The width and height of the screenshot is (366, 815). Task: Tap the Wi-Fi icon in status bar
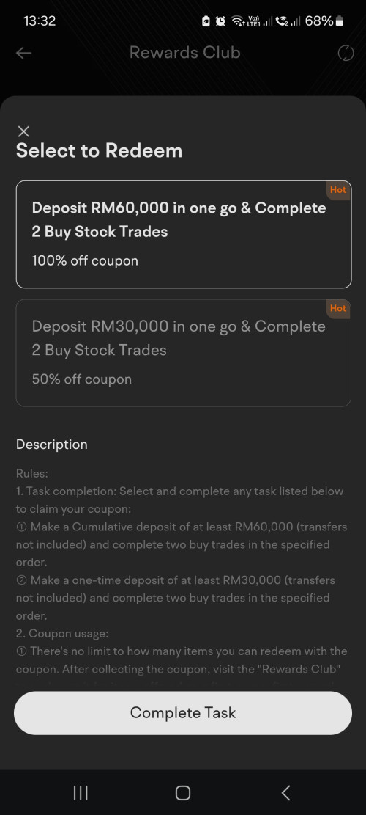point(238,21)
